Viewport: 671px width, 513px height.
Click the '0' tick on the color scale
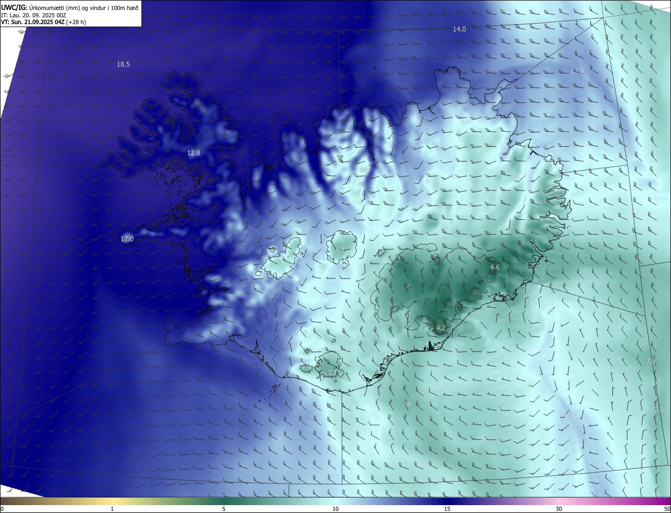tap(2, 509)
